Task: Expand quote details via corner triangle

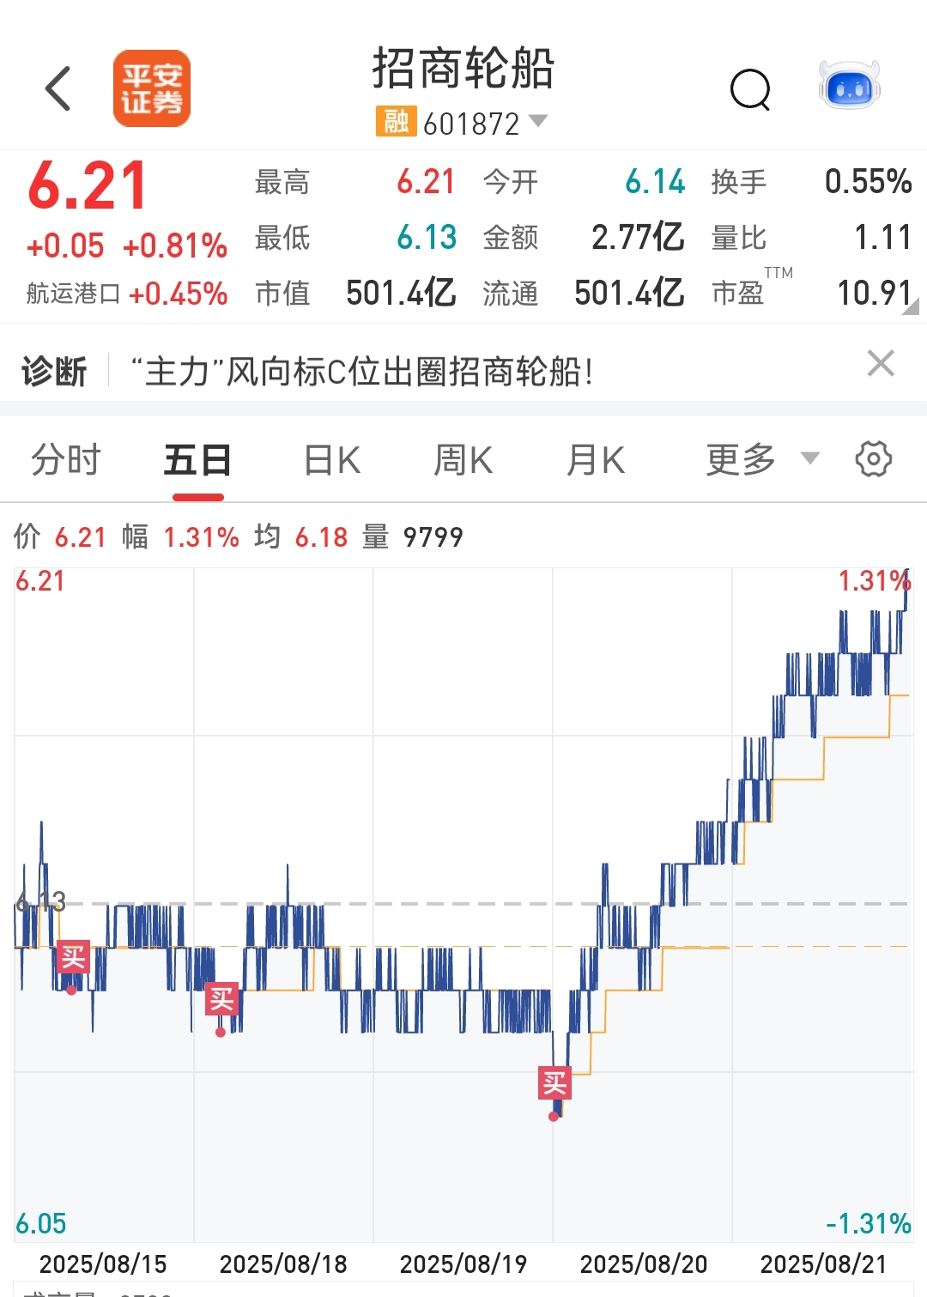Action: point(911,306)
